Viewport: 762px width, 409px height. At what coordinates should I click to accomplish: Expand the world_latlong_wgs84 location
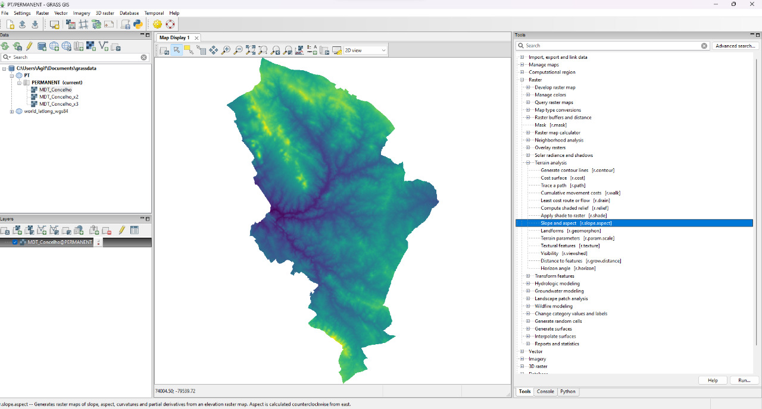tap(12, 111)
